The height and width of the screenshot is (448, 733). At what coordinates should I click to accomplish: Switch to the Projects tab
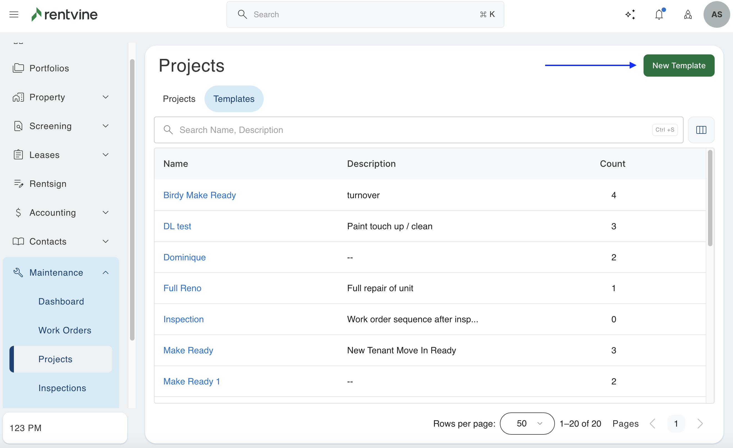[179, 99]
